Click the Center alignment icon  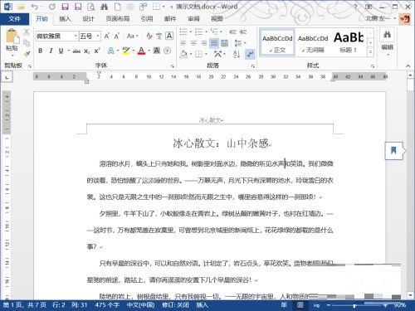[193, 43]
